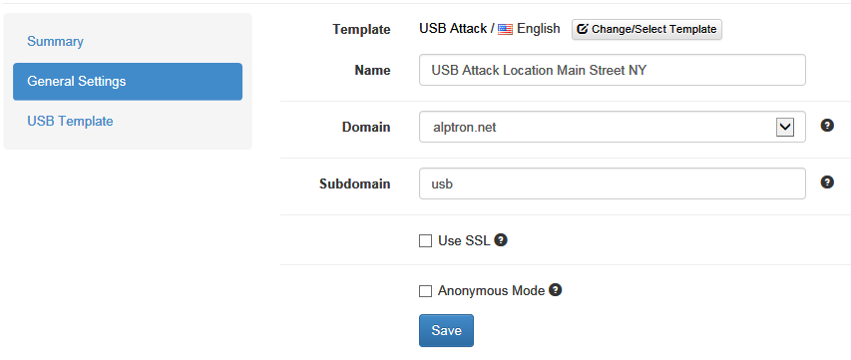Open the Summary section in sidebar
Screen dimensions: 851x360
(x=55, y=42)
